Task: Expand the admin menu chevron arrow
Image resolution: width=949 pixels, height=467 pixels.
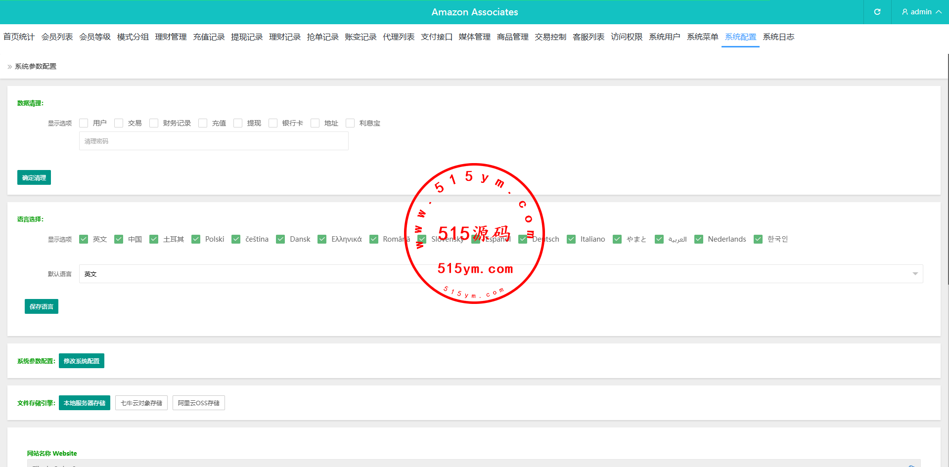Action: [938, 12]
